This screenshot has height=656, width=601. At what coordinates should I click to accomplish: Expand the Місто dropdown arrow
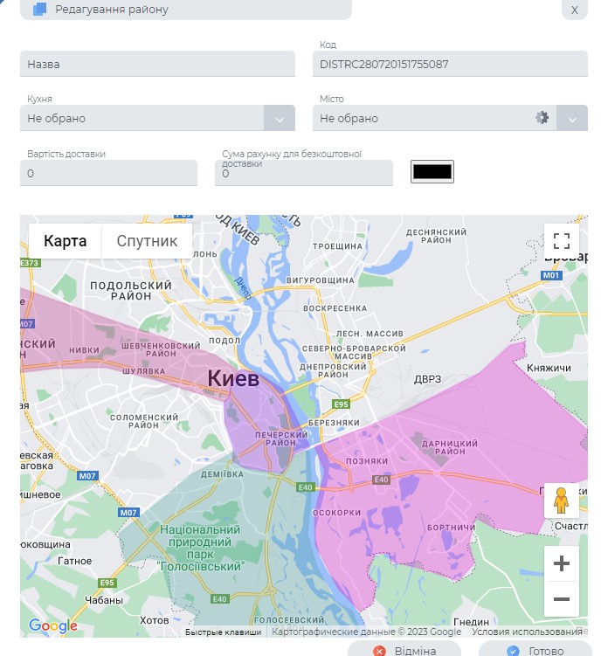(x=572, y=119)
